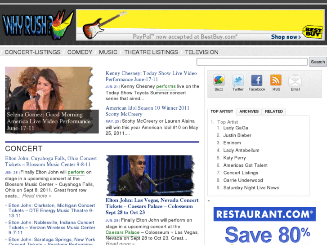Image resolution: width=327 pixels, height=245 pixels.
Task: Click the Facebook icon
Action: (x=257, y=80)
